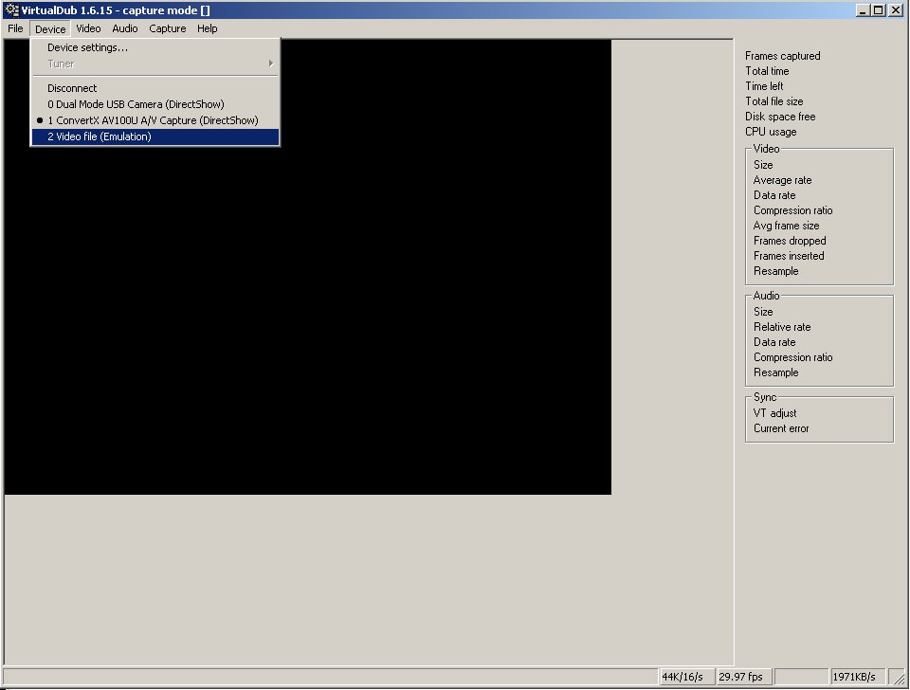Click the Frames captured label

782,56
